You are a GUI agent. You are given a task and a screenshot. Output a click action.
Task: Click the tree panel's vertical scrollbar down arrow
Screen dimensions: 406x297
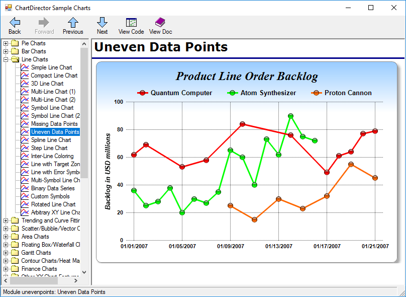coord(84,272)
